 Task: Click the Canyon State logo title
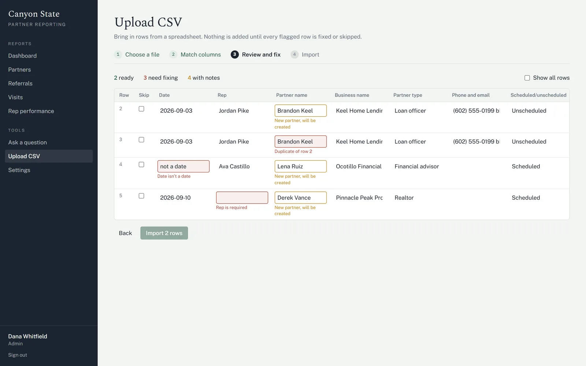34,14
